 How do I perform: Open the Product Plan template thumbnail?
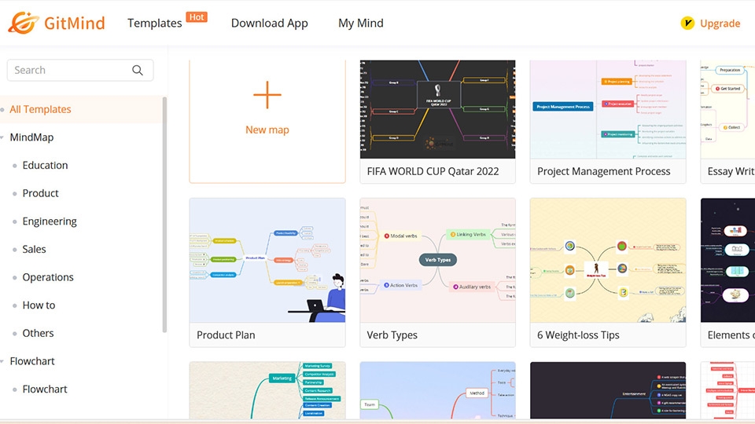pyautogui.click(x=267, y=260)
